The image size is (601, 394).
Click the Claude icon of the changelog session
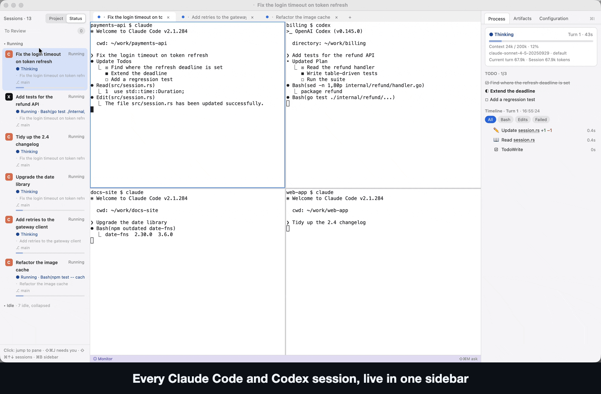pos(9,137)
